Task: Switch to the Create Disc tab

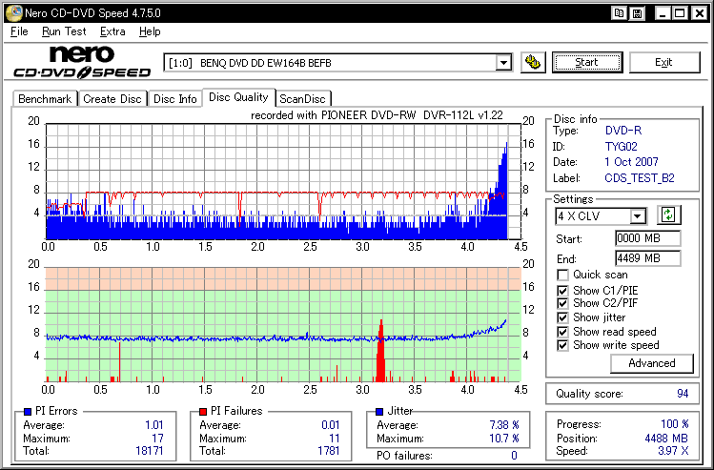Action: 112,99
